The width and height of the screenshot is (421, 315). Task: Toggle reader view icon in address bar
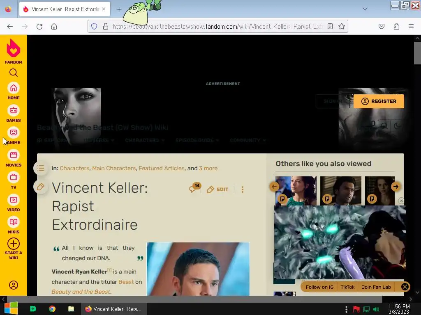[x=330, y=26]
